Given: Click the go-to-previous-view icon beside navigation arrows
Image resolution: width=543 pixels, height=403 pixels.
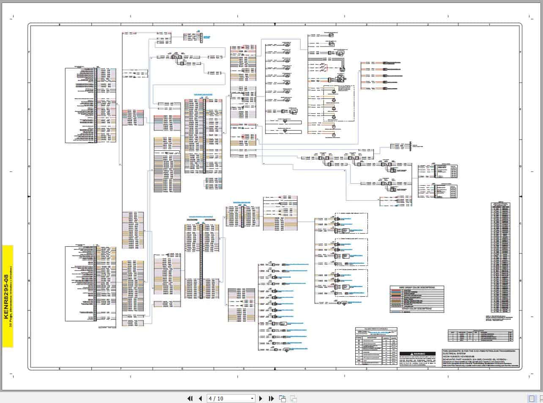Looking at the screenshot, I should click(282, 398).
